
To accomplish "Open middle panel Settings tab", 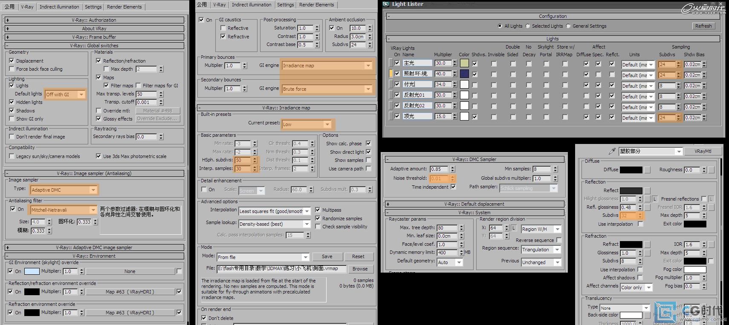I will click(285, 5).
